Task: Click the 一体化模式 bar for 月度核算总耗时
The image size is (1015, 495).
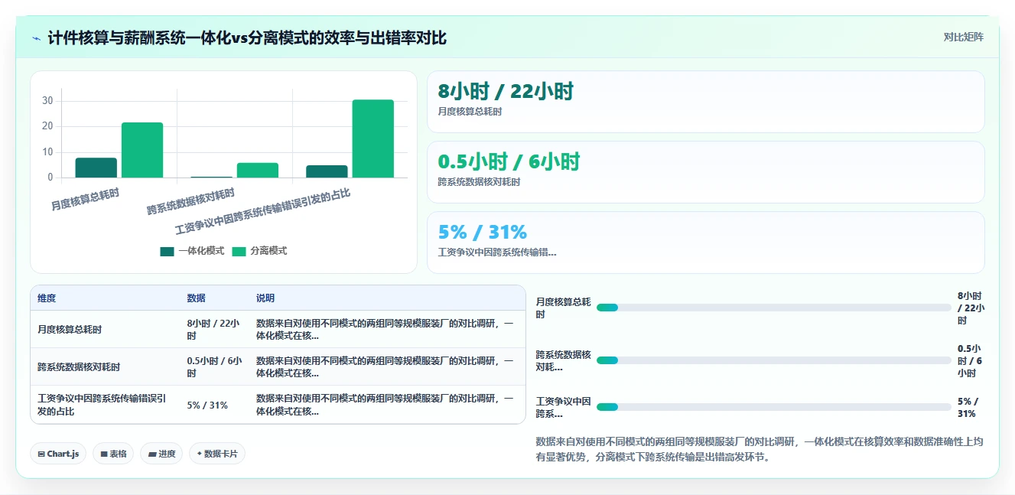Action: coord(96,168)
